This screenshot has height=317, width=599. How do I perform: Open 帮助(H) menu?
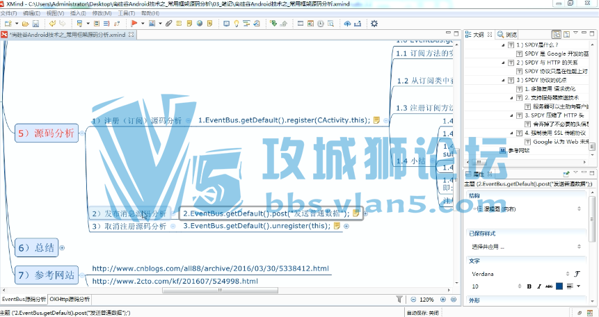(150, 13)
